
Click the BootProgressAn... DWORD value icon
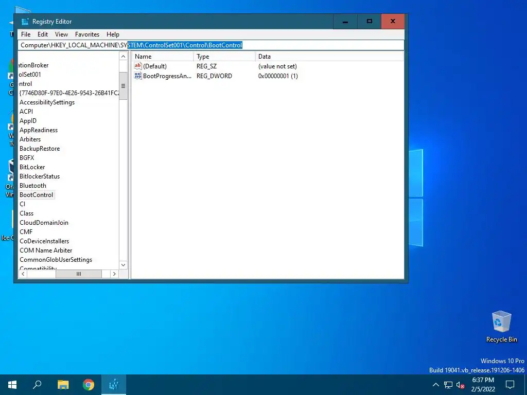pyautogui.click(x=138, y=76)
